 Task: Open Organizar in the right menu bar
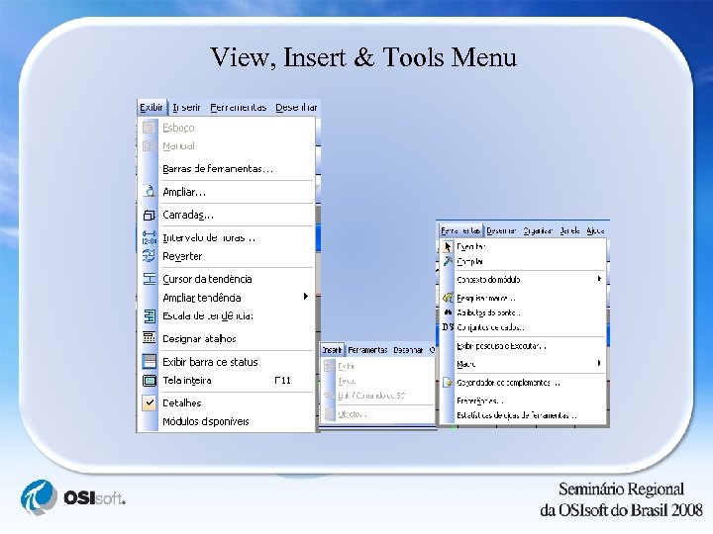[x=538, y=230]
